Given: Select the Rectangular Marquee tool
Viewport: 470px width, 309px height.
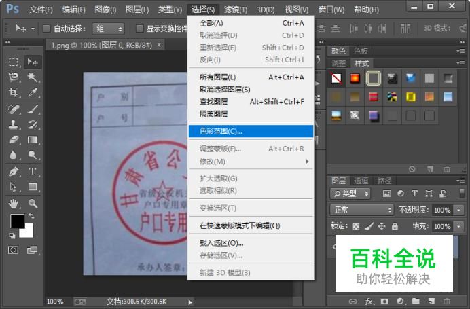Looking at the screenshot, I should [x=13, y=62].
